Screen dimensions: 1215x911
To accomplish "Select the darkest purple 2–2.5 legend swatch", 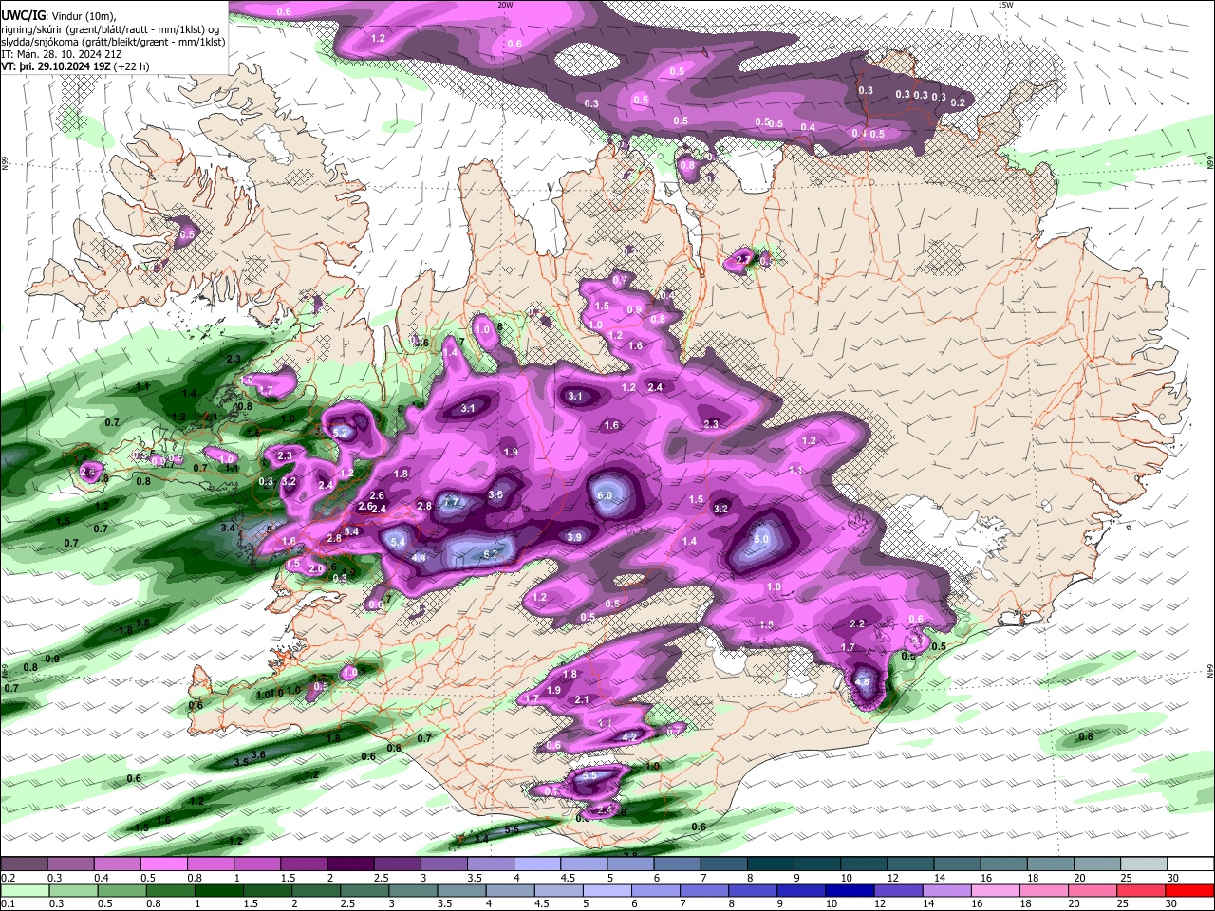I will click(x=350, y=865).
